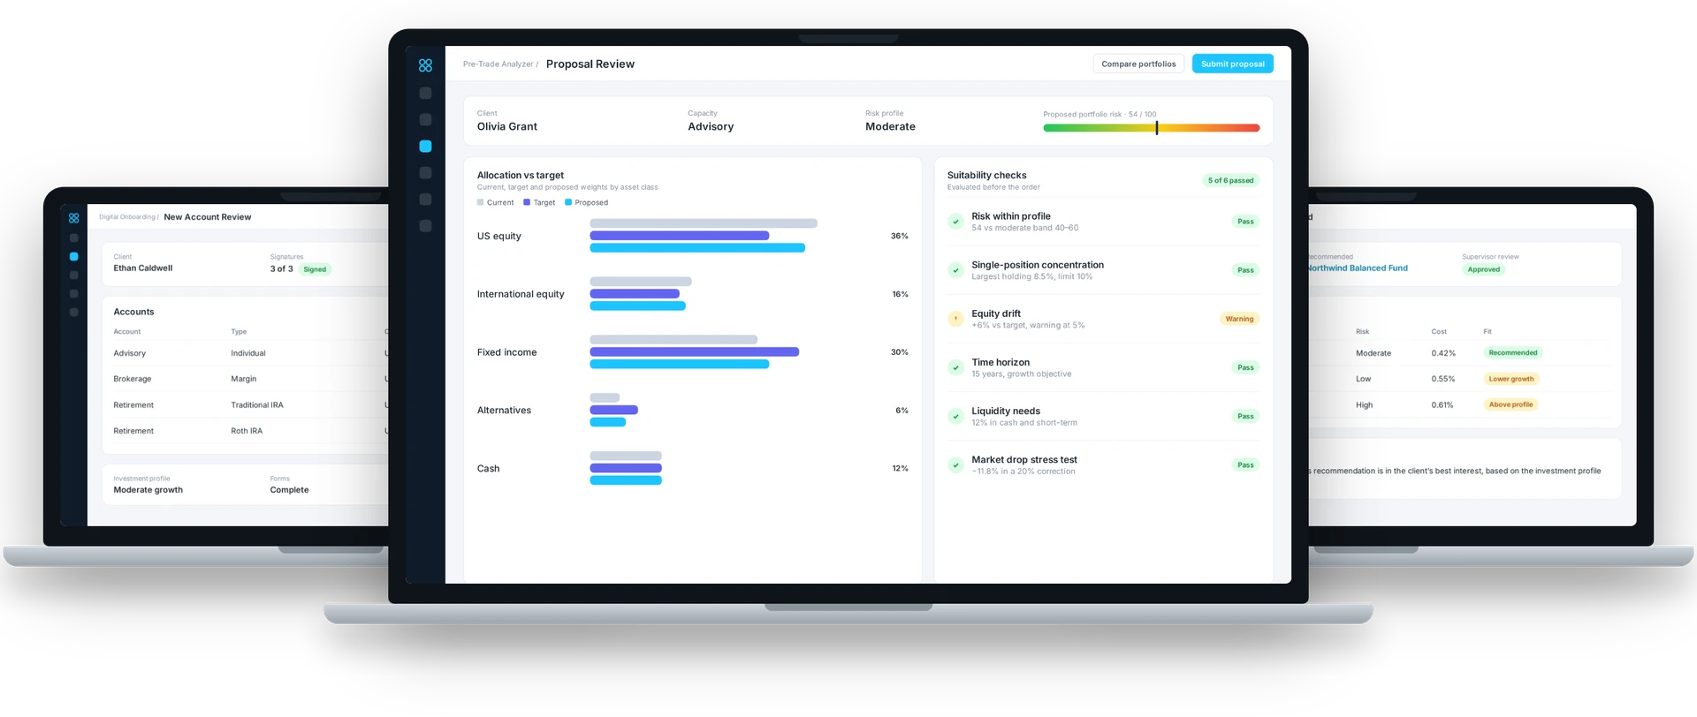This screenshot has height=717, width=1697.
Task: Click the "Lower growth" fit badge
Action: click(x=1511, y=379)
